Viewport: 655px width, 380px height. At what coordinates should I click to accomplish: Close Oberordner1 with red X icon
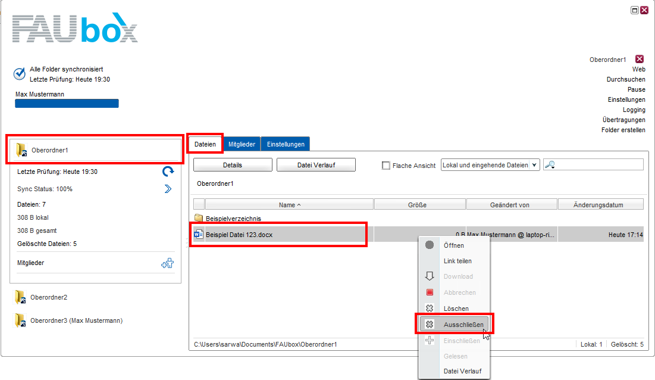tap(640, 59)
